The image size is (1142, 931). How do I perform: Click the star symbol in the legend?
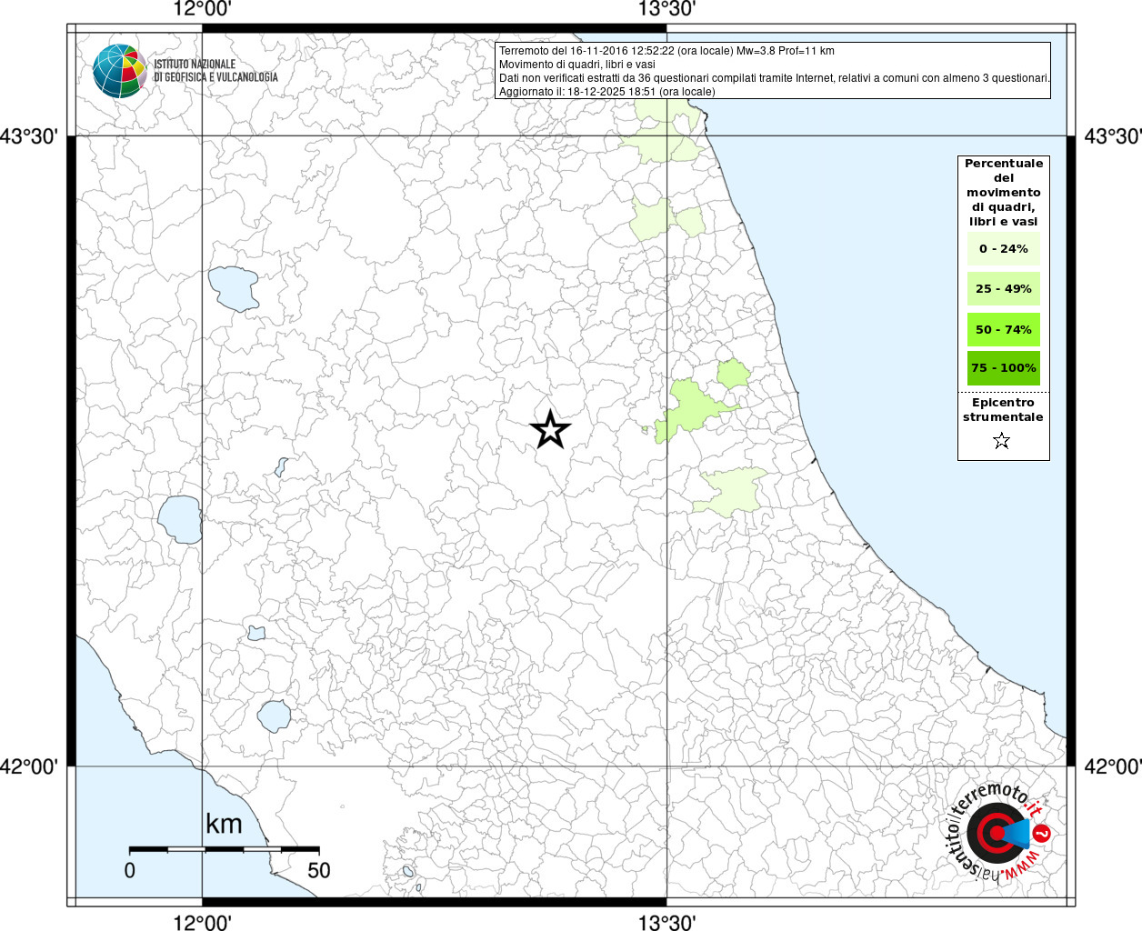point(1002,441)
